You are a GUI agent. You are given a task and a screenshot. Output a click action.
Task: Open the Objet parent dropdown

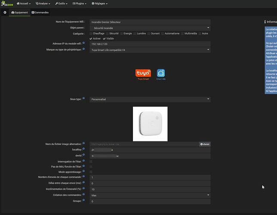(150, 28)
